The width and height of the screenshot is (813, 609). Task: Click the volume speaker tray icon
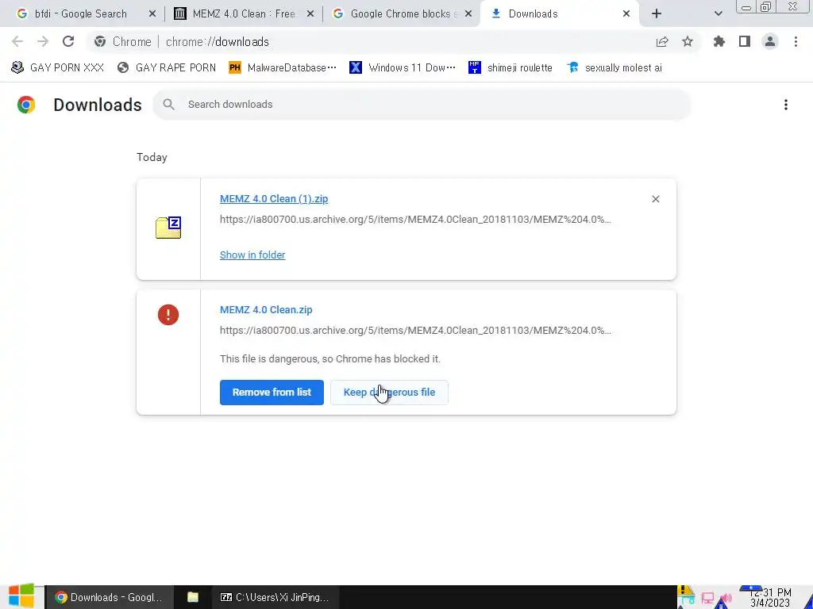pos(726,598)
